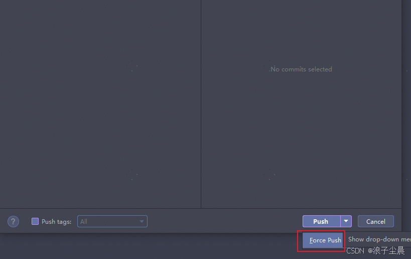Click the strip right of the dialog edge
The height and width of the screenshot is (259, 411).
406,116
